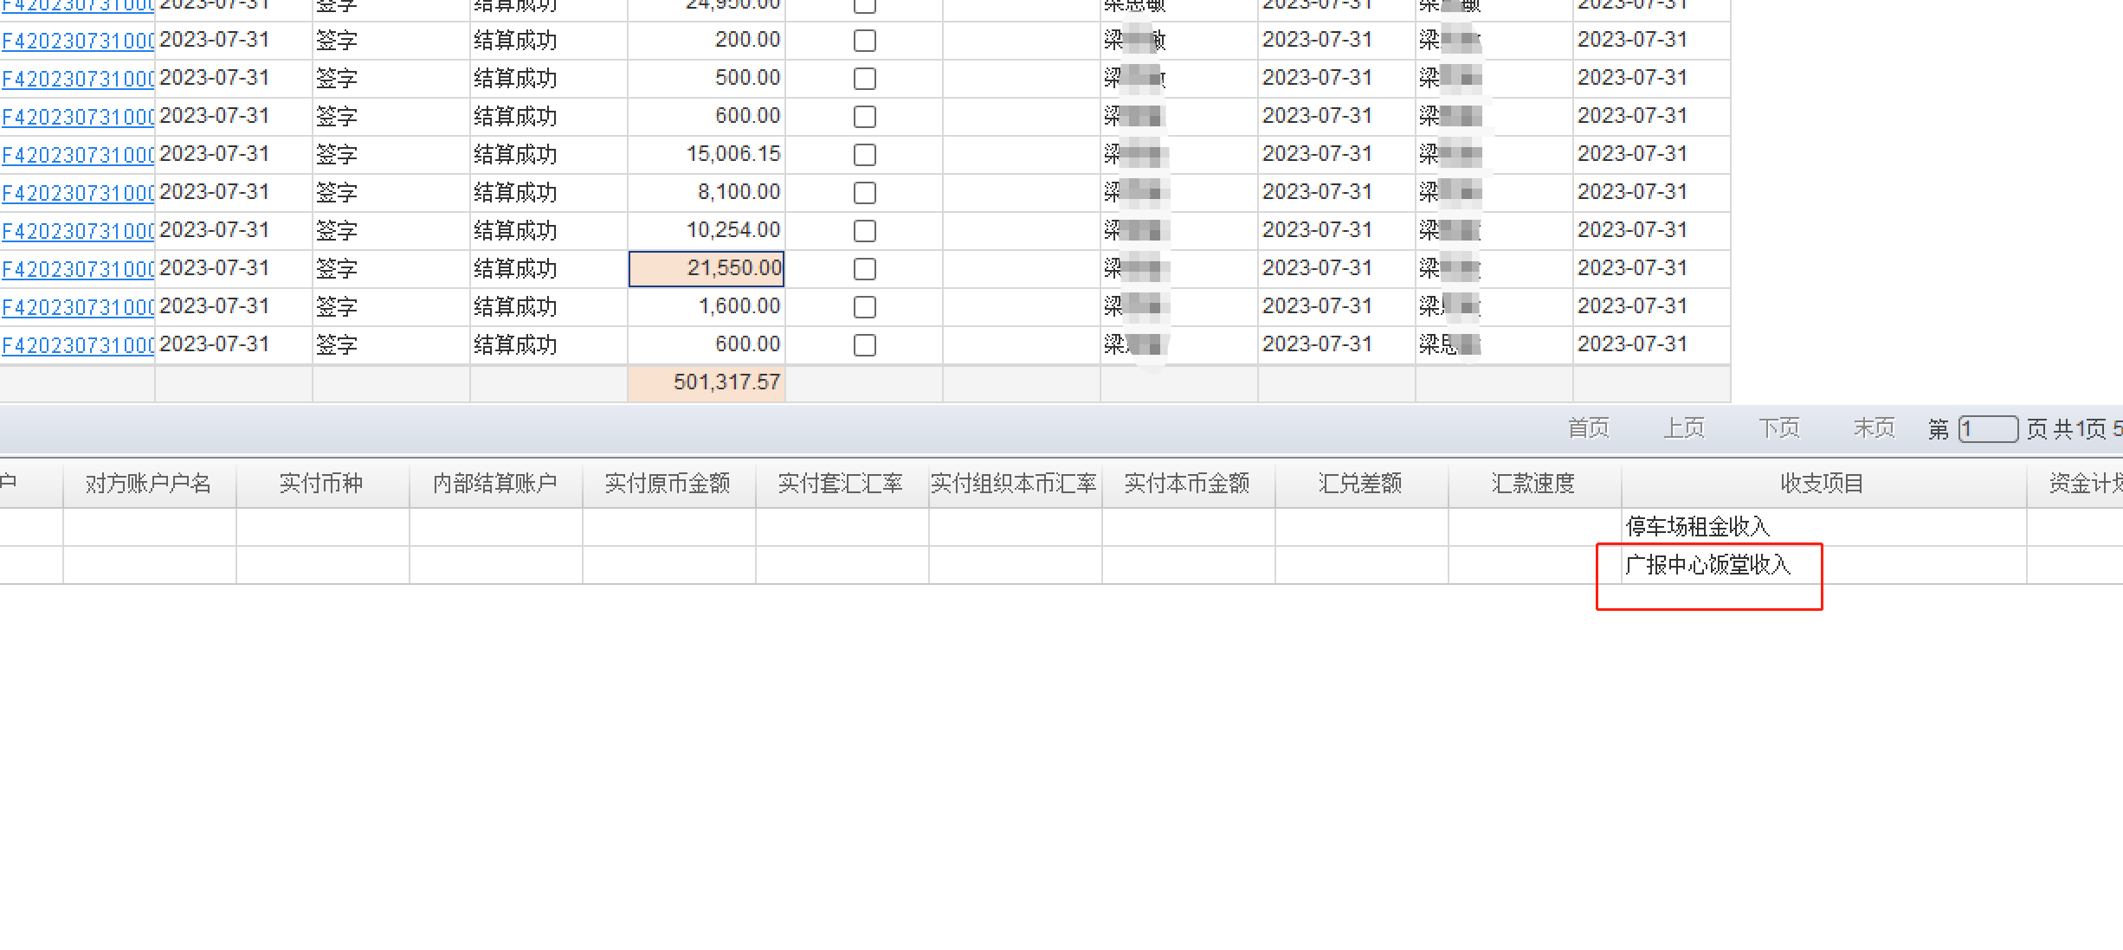Click the 实付本币金额 column header
Image resolution: width=2123 pixels, height=950 pixels.
pos(1188,484)
